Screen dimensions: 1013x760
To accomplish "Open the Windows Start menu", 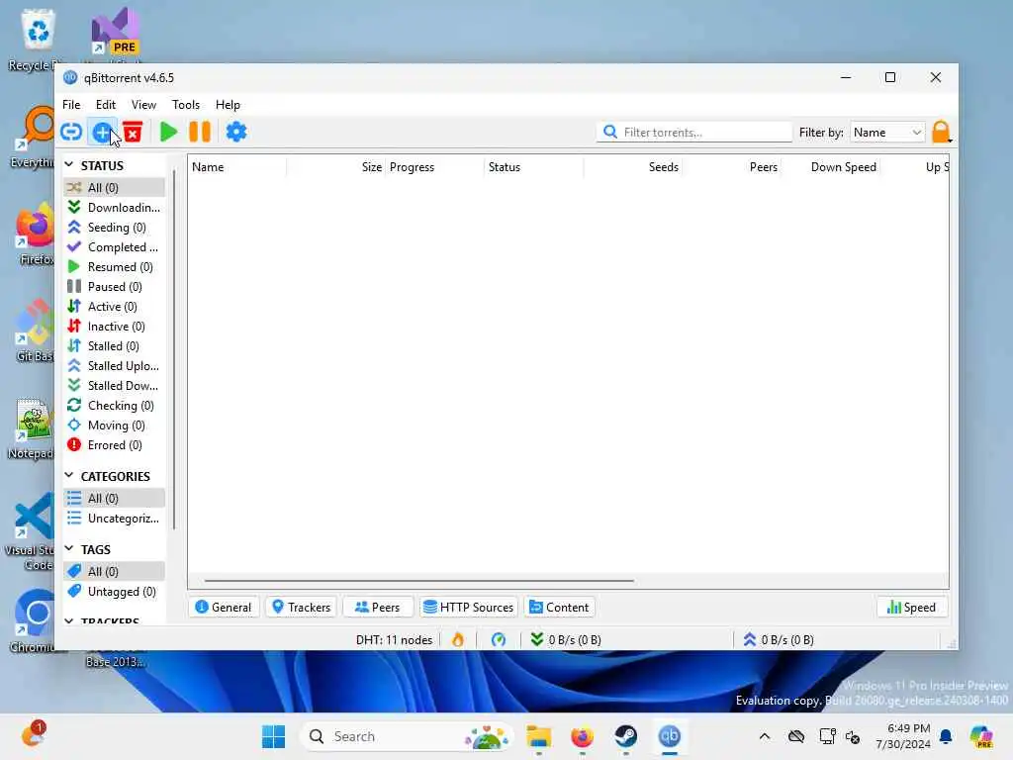I will pos(273,736).
